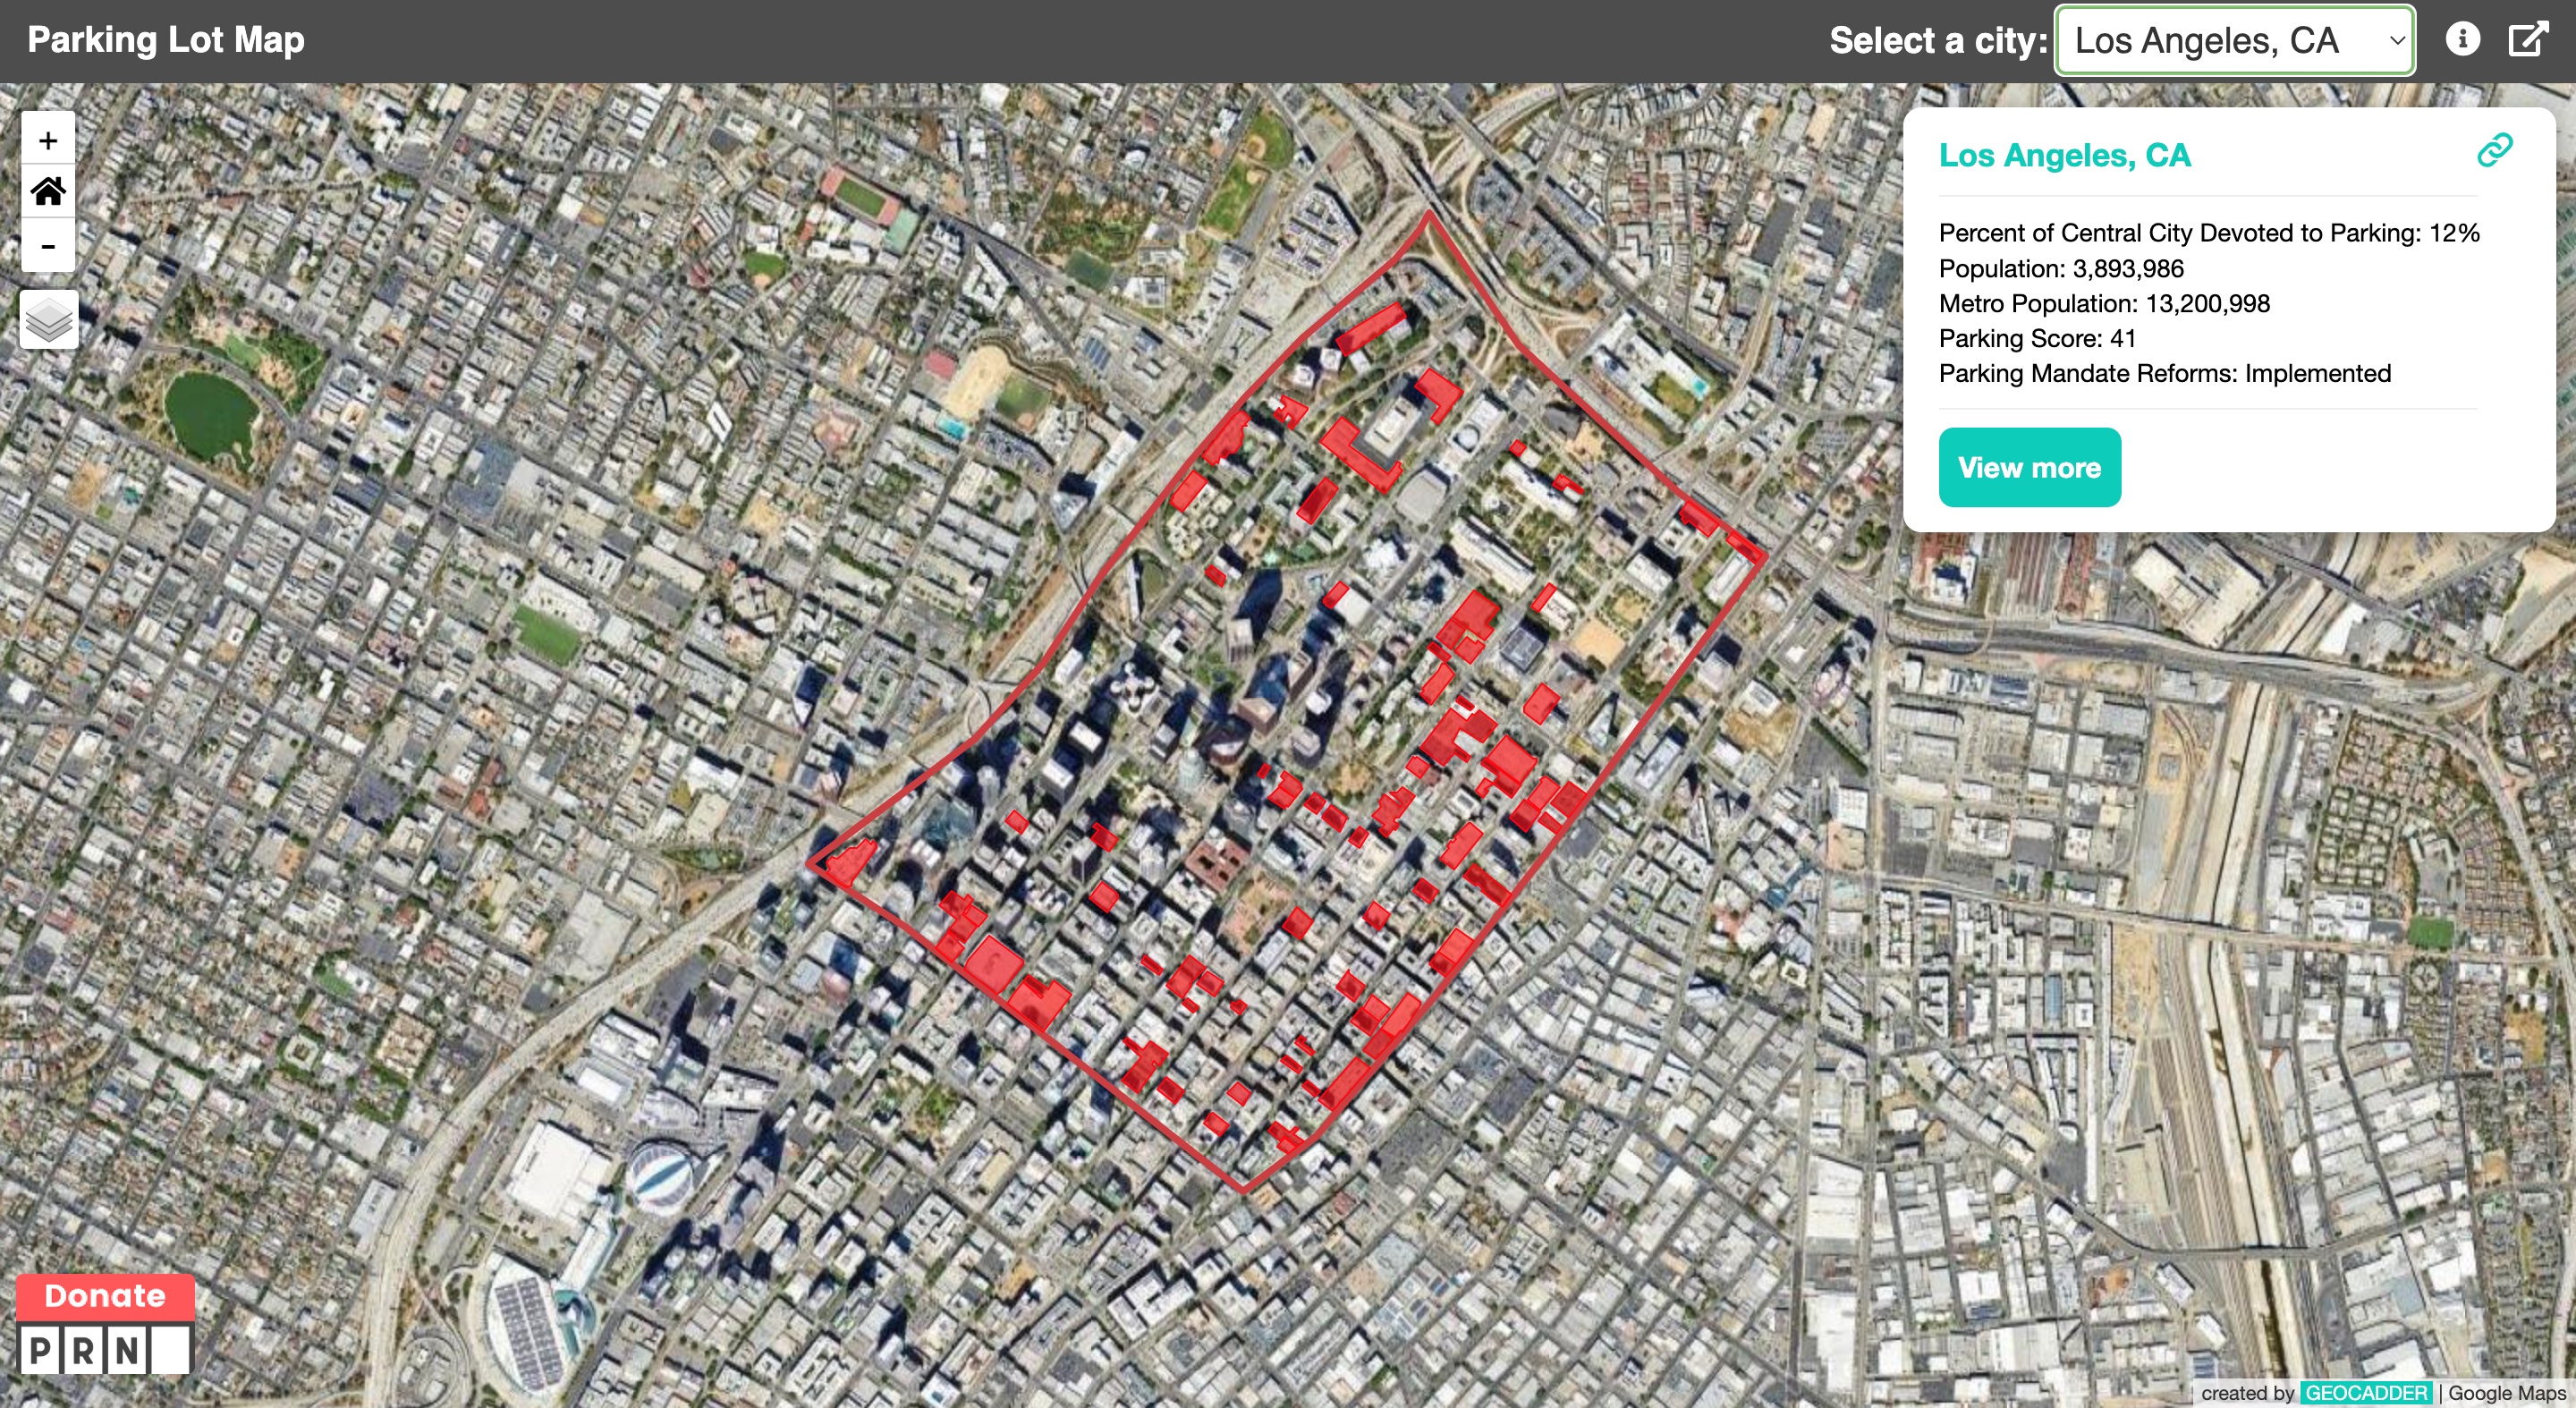This screenshot has width=2576, height=1408.
Task: Open the info panel via the ⓘ icon
Action: tap(2462, 40)
